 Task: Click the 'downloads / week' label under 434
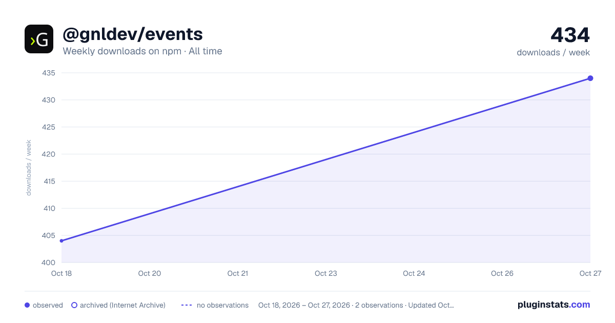553,52
